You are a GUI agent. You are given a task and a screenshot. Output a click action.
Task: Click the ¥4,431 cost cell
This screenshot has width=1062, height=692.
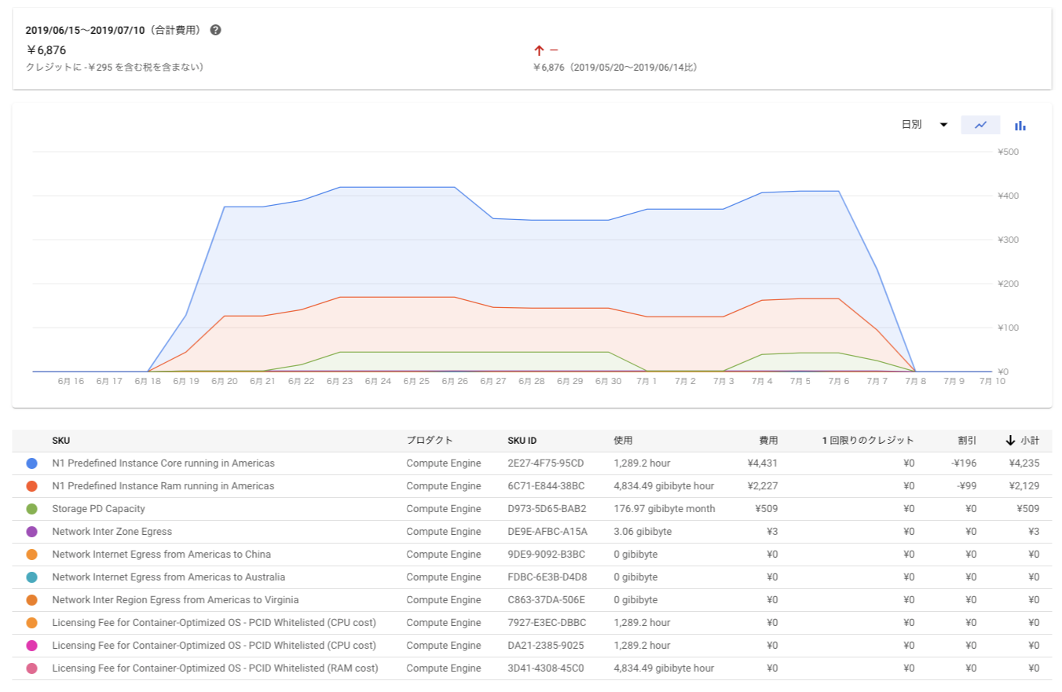pyautogui.click(x=763, y=463)
